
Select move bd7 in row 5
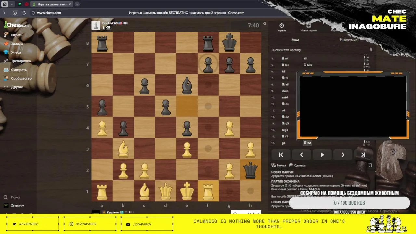point(308,65)
